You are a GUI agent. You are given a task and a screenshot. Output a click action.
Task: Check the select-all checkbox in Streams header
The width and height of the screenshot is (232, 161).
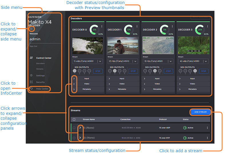click(74, 119)
